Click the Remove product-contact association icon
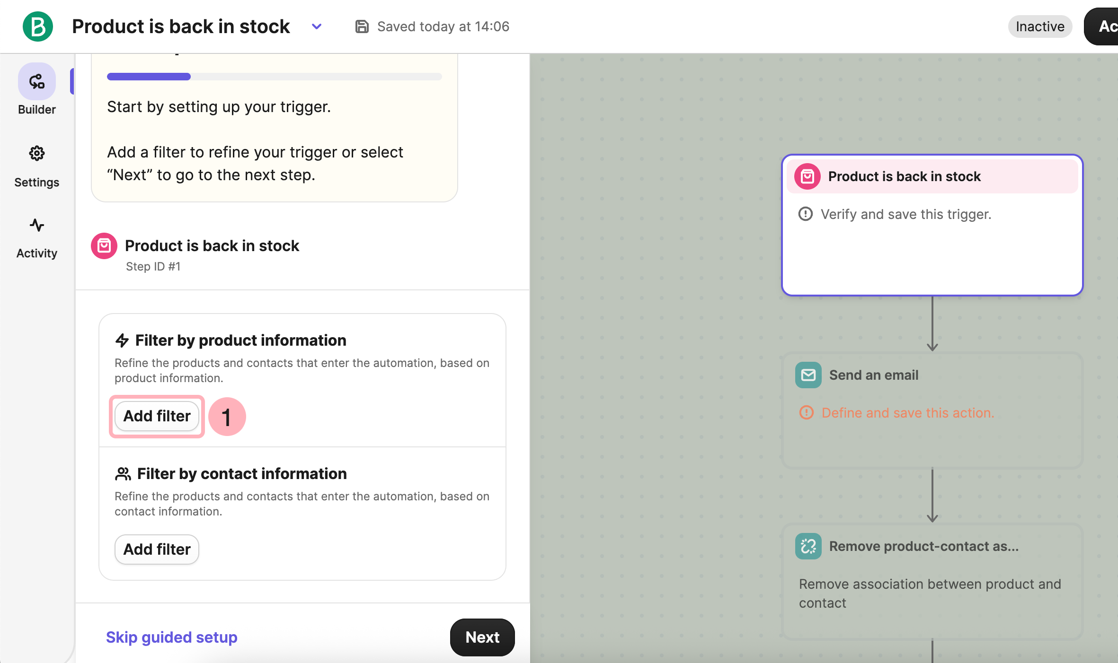This screenshot has width=1118, height=663. [808, 546]
